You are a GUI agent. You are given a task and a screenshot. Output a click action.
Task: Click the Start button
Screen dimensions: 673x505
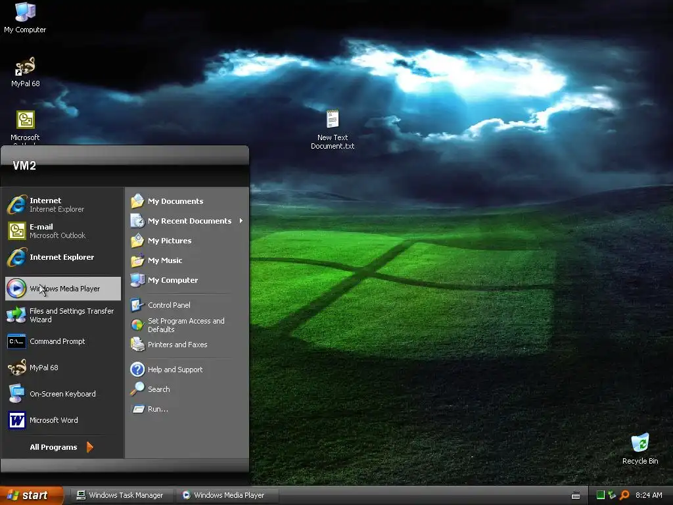tap(31, 495)
